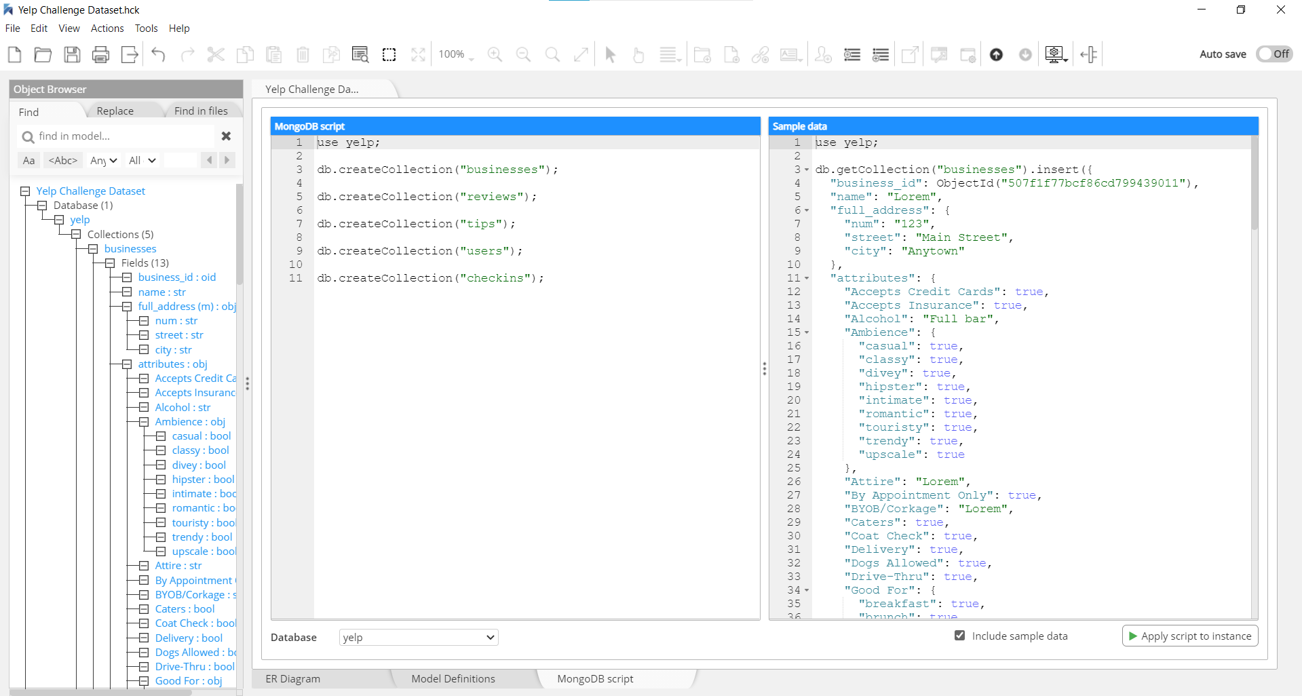Click the panel collapse arrow icon in toolbar

pos(1088,54)
